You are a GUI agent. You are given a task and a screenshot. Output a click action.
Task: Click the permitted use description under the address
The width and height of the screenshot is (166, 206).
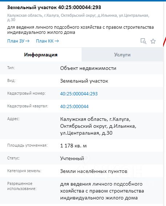[x=80, y=30]
